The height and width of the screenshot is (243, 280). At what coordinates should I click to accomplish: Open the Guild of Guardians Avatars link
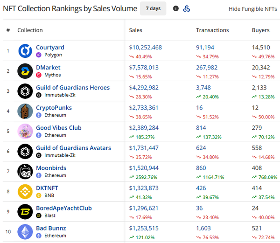click(73, 148)
